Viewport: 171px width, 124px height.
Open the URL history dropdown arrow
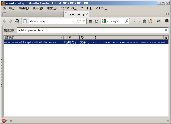tap(84, 21)
